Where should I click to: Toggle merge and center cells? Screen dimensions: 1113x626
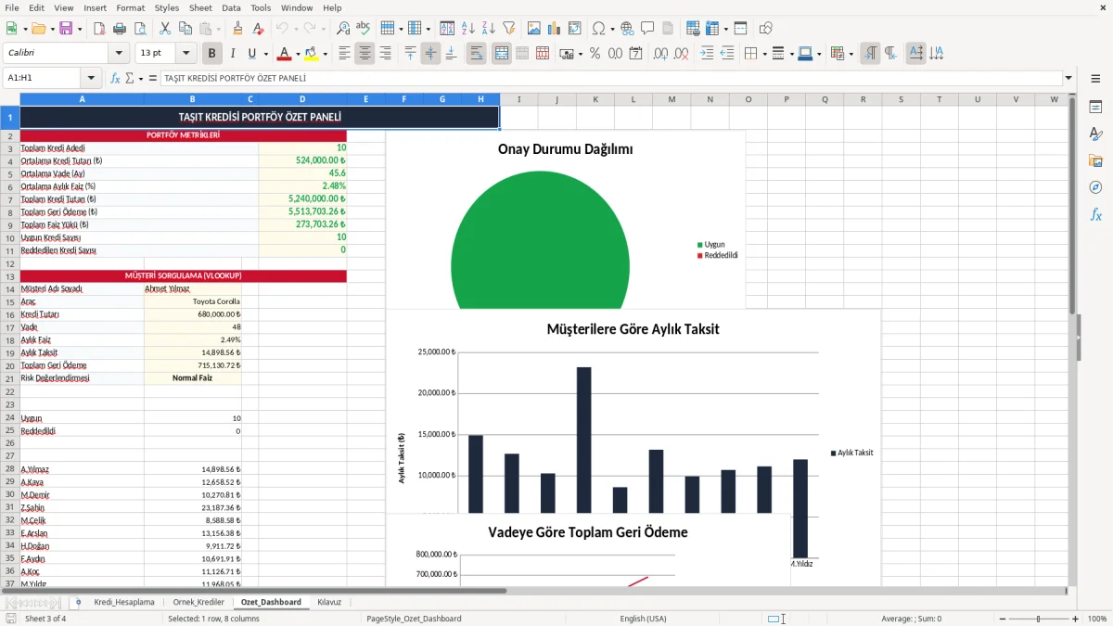point(502,54)
